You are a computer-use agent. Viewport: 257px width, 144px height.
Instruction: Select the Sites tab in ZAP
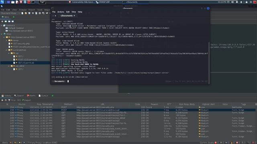[x=5, y=17]
